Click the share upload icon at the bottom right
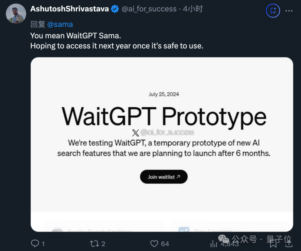Screen dimensions: 301x251 pyautogui.click(x=289, y=243)
